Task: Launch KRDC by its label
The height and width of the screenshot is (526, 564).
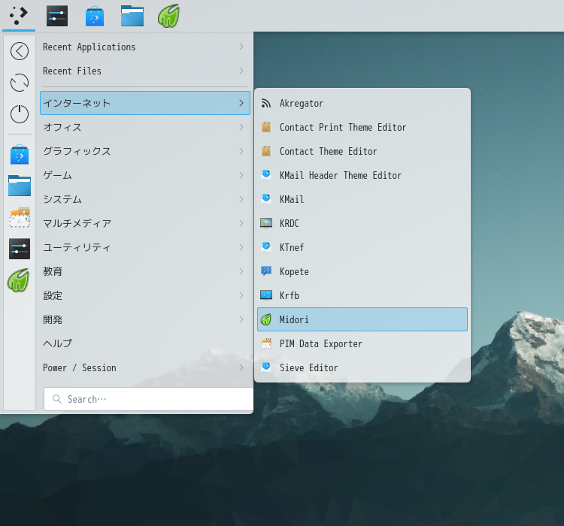Action: click(290, 223)
